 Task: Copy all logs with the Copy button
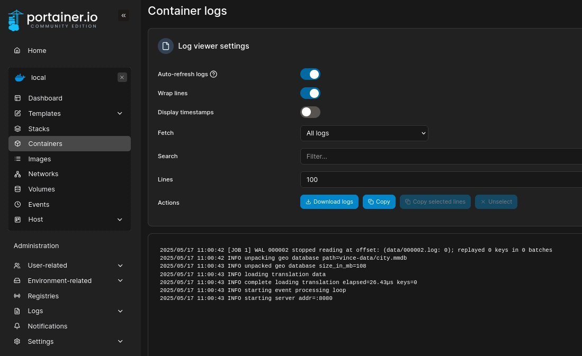379,202
